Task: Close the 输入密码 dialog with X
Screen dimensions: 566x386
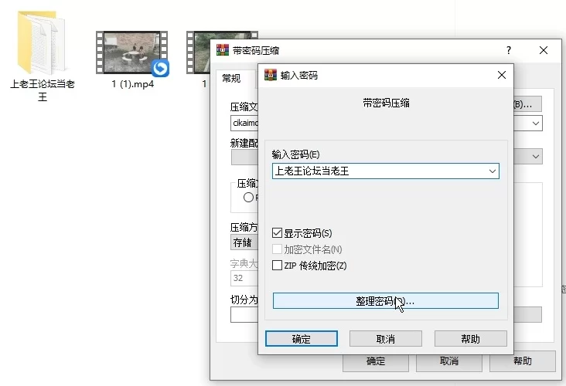Action: [x=502, y=76]
